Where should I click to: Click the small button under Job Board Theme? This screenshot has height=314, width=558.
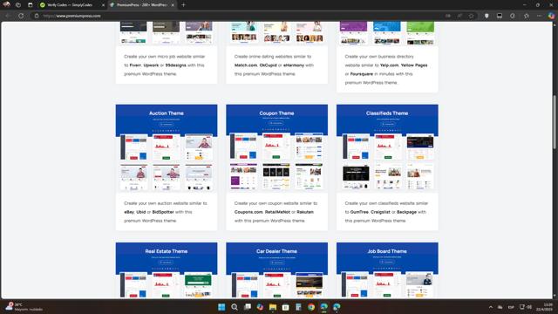click(x=387, y=262)
